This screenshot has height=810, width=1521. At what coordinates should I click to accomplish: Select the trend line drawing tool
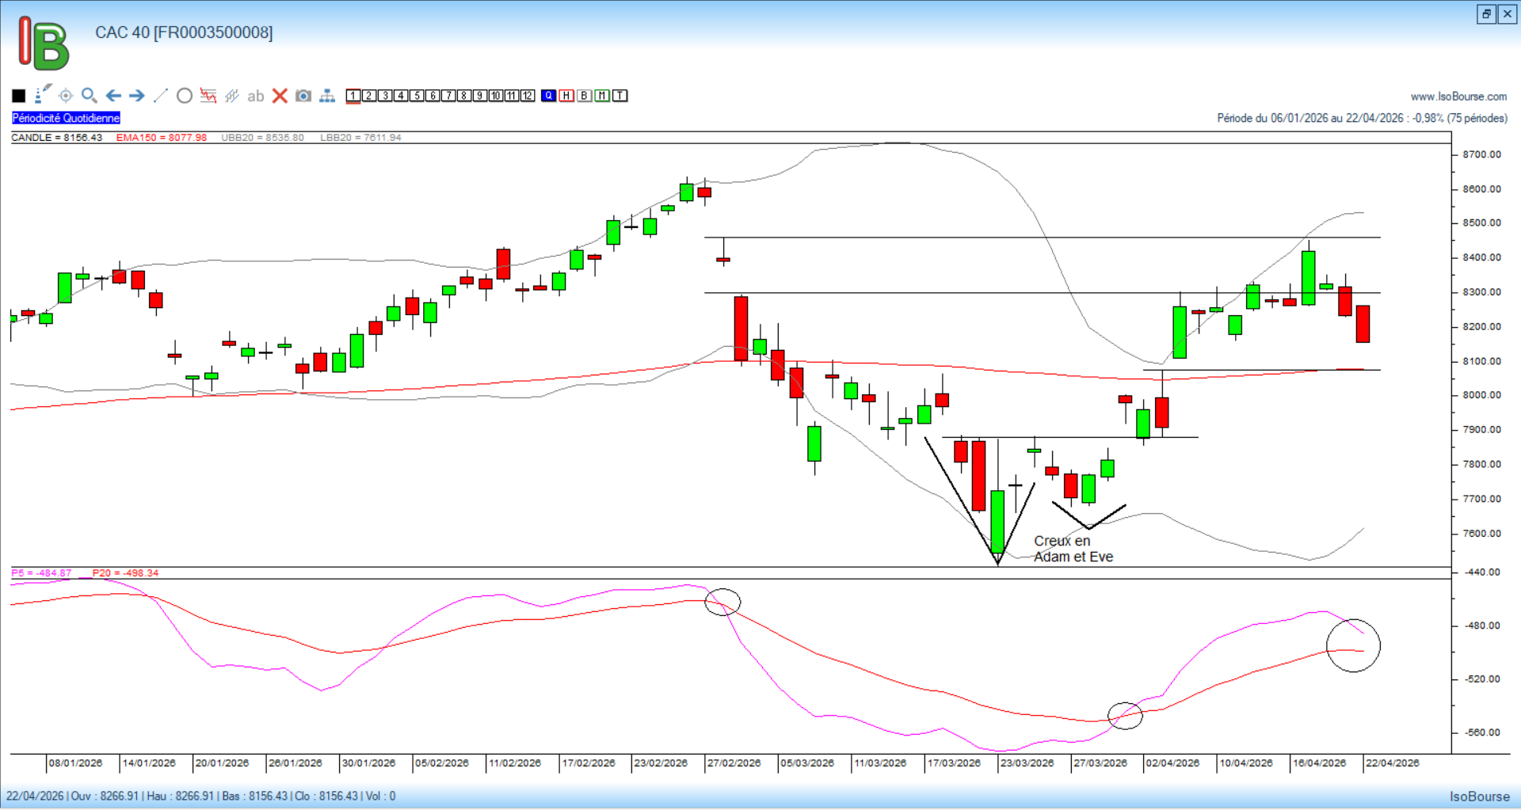tap(161, 96)
